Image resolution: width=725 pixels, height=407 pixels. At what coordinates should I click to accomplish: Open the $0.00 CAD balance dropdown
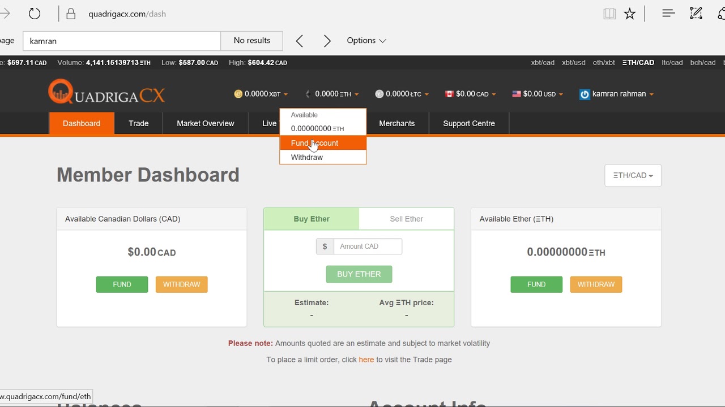[x=471, y=94]
